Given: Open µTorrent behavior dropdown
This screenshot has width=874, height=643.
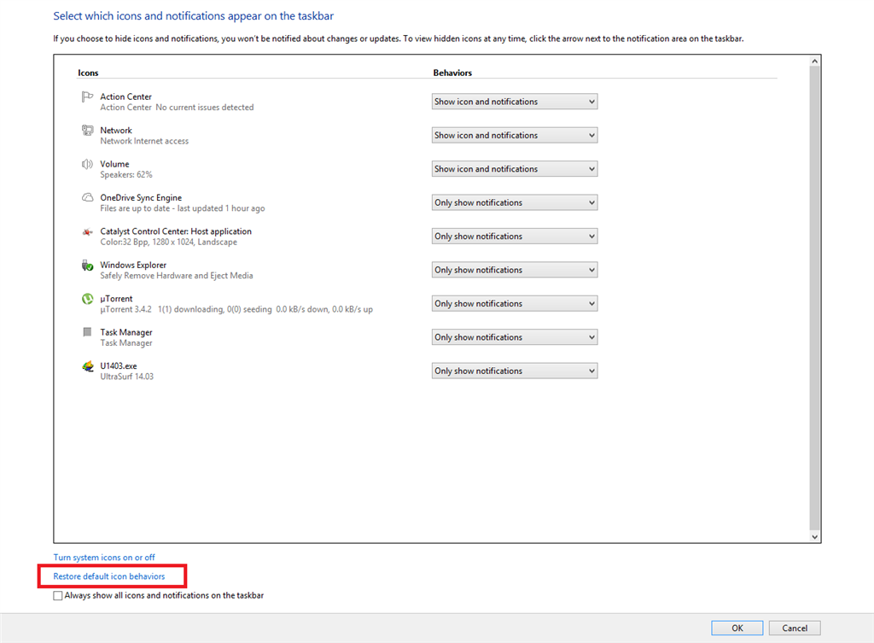Looking at the screenshot, I should (515, 303).
